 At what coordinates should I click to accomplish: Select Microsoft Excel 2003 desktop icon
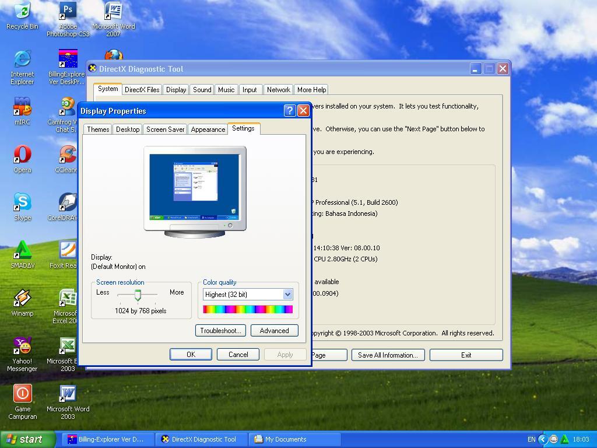63,354
